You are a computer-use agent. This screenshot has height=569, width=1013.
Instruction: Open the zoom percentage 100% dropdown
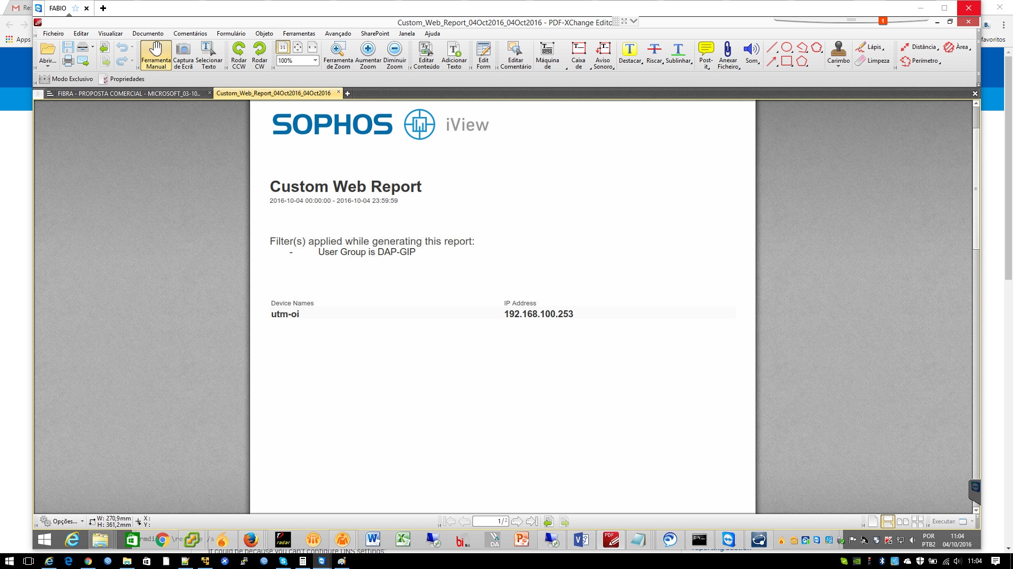[315, 61]
